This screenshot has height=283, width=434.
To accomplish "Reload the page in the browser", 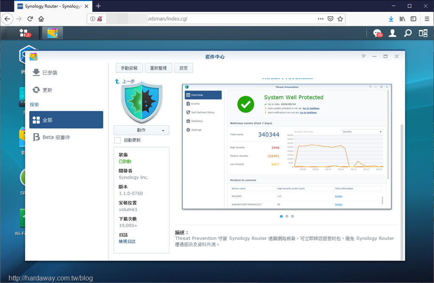I will [30, 19].
